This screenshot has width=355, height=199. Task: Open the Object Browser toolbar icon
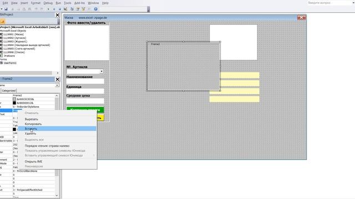83,9
